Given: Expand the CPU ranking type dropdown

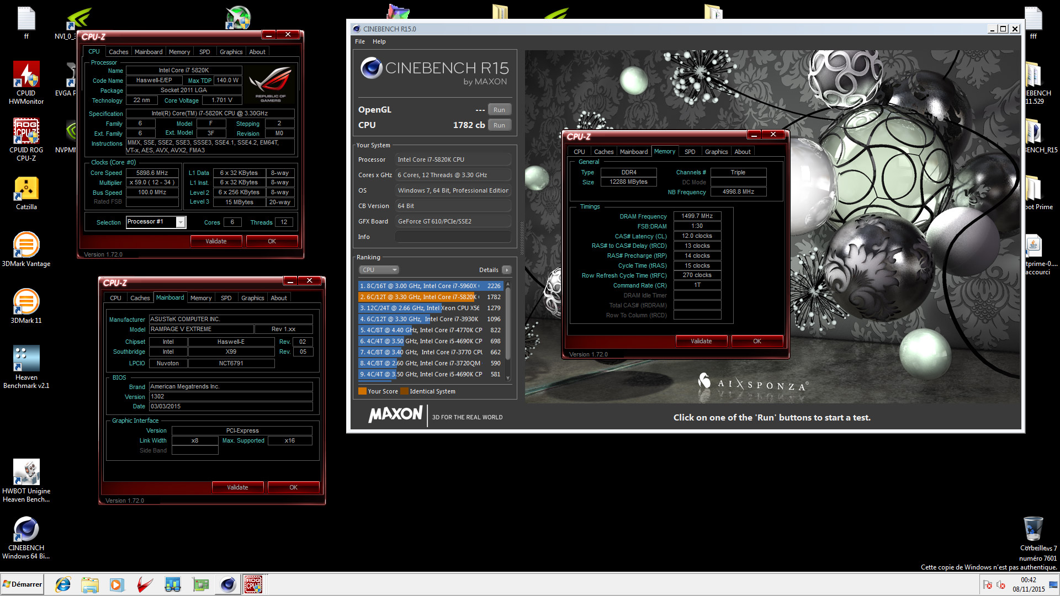Looking at the screenshot, I should click(379, 270).
